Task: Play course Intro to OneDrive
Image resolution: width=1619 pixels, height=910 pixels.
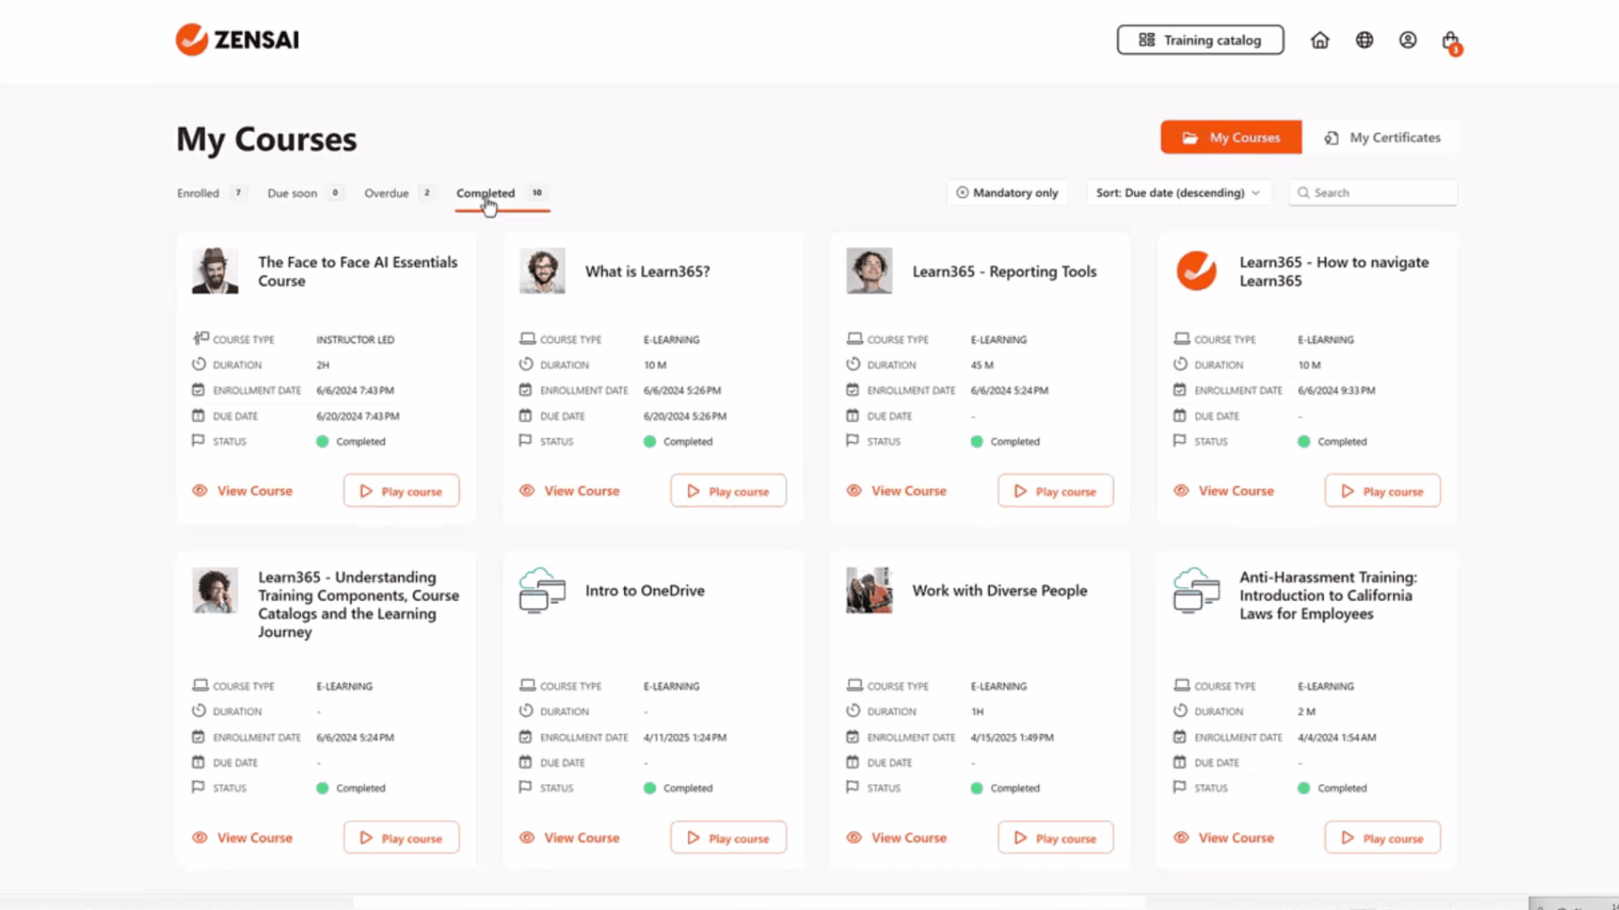Action: click(729, 838)
